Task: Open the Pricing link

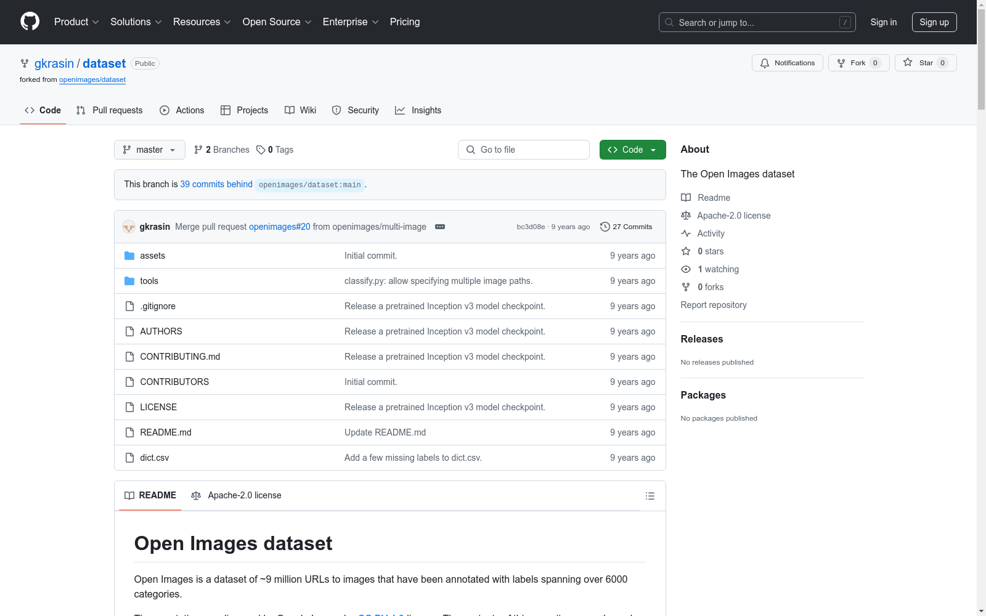Action: [405, 22]
